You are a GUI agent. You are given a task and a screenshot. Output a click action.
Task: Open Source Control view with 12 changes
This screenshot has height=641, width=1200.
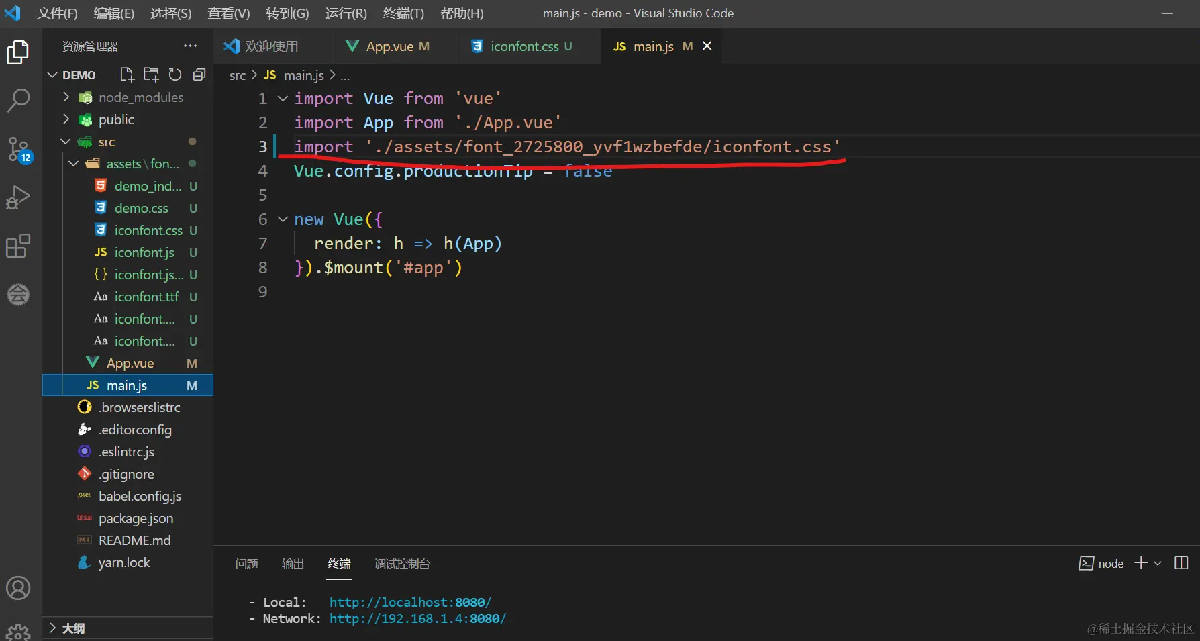pyautogui.click(x=18, y=149)
